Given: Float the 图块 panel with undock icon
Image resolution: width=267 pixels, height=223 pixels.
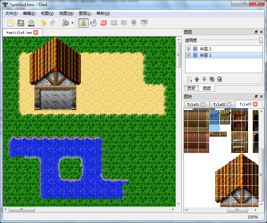Looking at the screenshot, I should 256,96.
